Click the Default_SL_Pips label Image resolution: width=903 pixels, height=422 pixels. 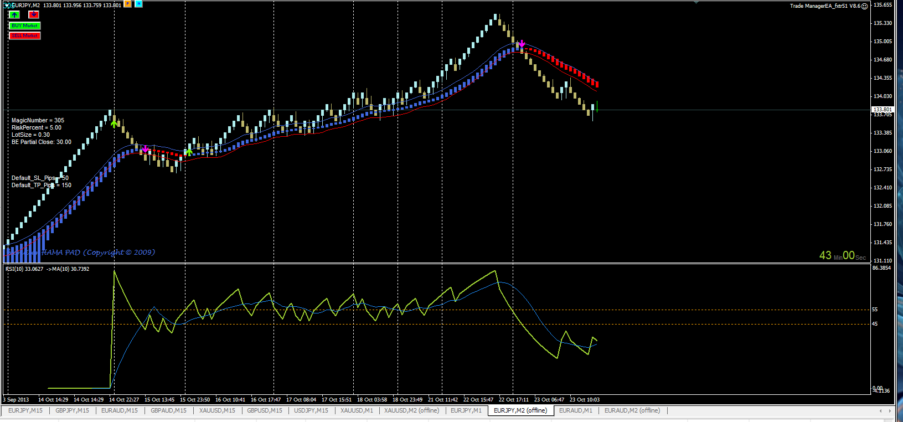tap(40, 178)
